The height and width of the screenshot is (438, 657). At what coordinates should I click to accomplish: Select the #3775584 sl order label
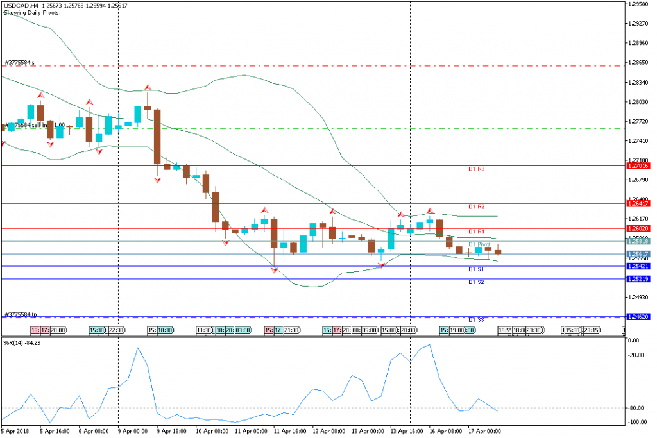tap(20, 63)
